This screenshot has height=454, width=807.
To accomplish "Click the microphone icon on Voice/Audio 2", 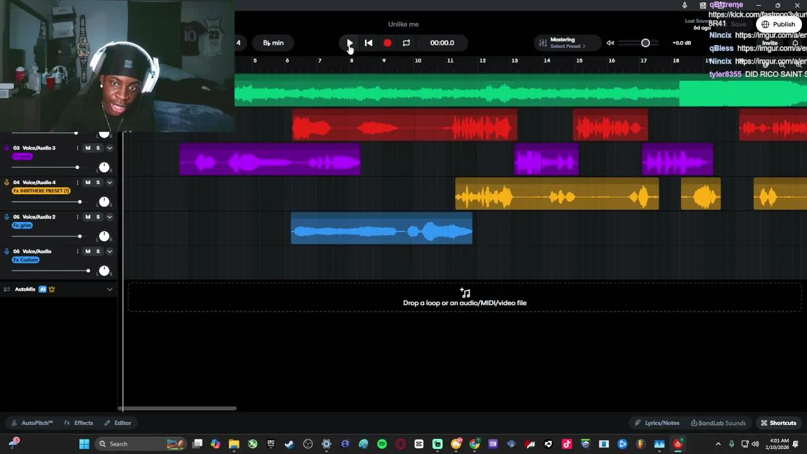I will click(x=7, y=217).
